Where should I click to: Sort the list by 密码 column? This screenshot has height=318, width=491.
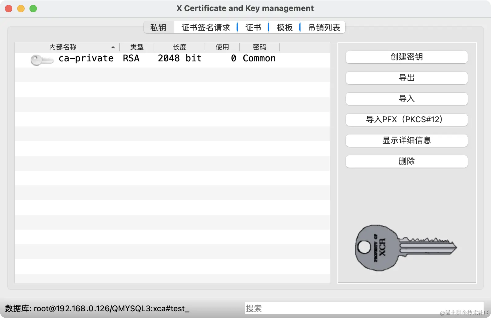pos(259,47)
